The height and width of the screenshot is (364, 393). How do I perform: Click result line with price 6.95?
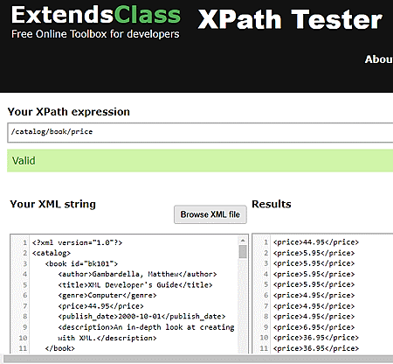[314, 327]
